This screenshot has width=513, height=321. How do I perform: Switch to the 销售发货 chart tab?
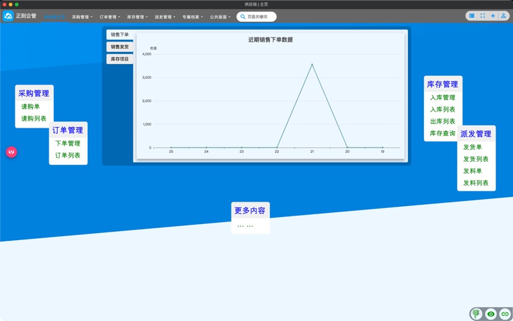(x=120, y=47)
